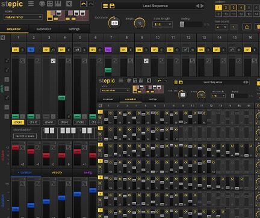Open the piano keyboard icon in main toolbar
This screenshot has width=260, height=218.
pyautogui.click(x=58, y=4)
